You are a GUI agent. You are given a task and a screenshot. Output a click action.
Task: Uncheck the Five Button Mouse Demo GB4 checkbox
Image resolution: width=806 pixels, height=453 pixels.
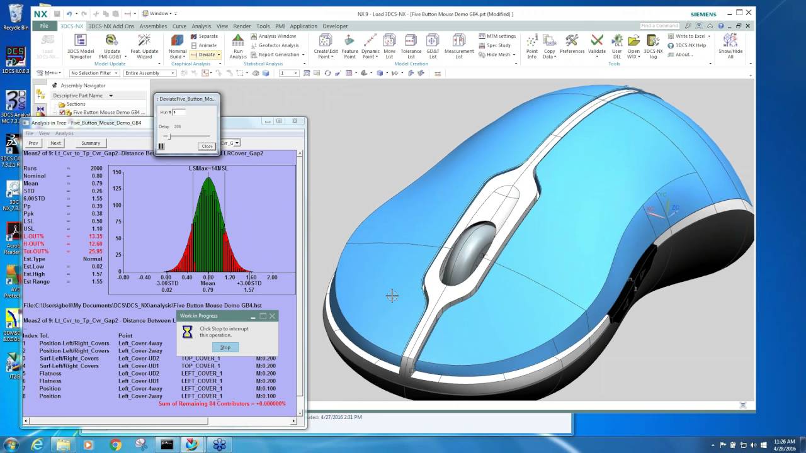point(62,113)
